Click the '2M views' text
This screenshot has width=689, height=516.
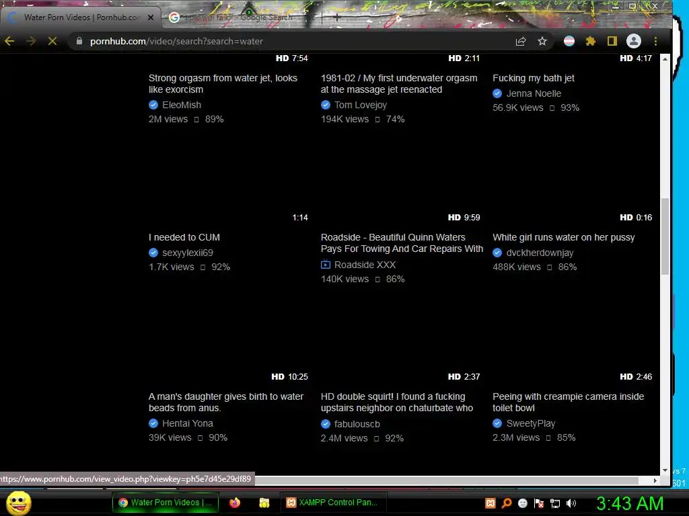(168, 120)
